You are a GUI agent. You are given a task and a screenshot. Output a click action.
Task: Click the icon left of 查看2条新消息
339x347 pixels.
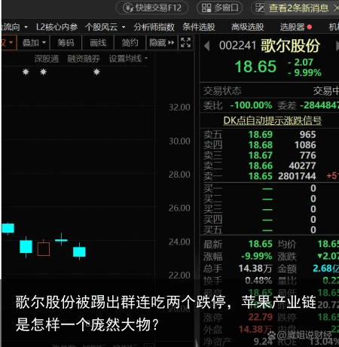point(260,8)
